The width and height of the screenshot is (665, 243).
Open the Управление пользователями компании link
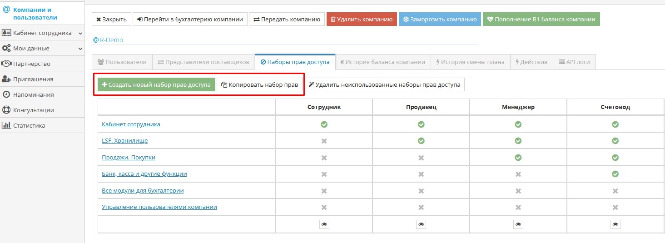(159, 207)
